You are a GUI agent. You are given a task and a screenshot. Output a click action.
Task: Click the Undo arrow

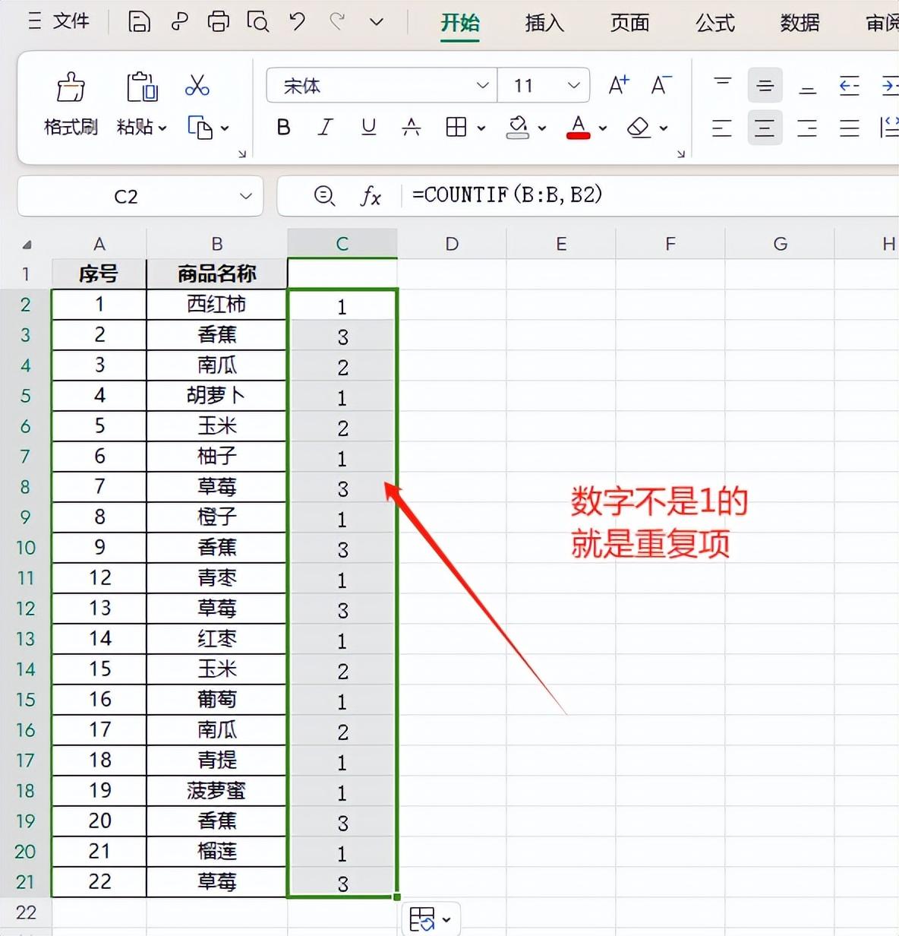click(298, 21)
